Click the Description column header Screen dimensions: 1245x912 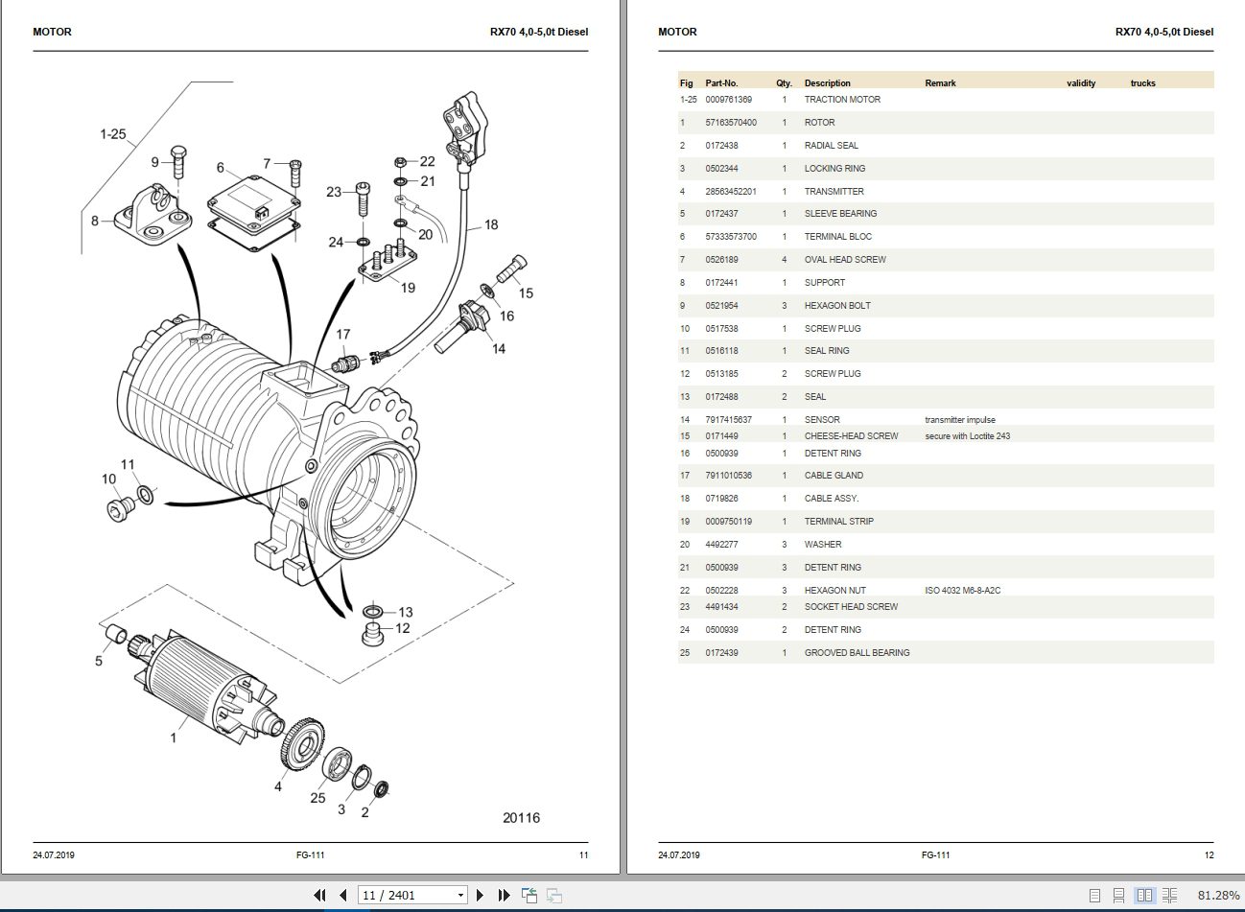(827, 83)
